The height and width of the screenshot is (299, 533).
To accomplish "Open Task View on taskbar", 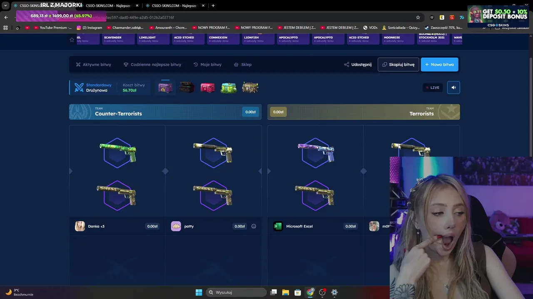I will pos(274,292).
